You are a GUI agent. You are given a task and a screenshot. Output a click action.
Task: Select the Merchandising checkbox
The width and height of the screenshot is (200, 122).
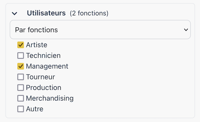21,98
